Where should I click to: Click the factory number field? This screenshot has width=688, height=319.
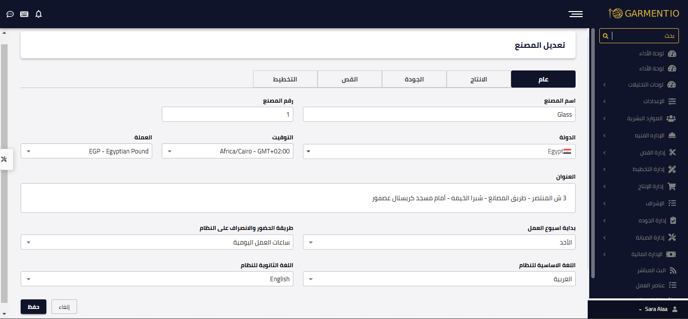pos(227,114)
